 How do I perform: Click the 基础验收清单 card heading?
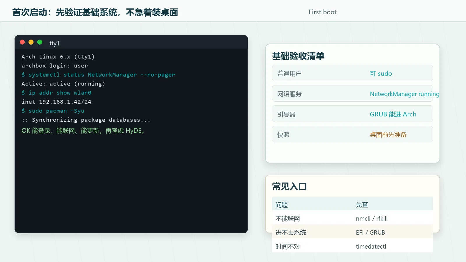298,56
